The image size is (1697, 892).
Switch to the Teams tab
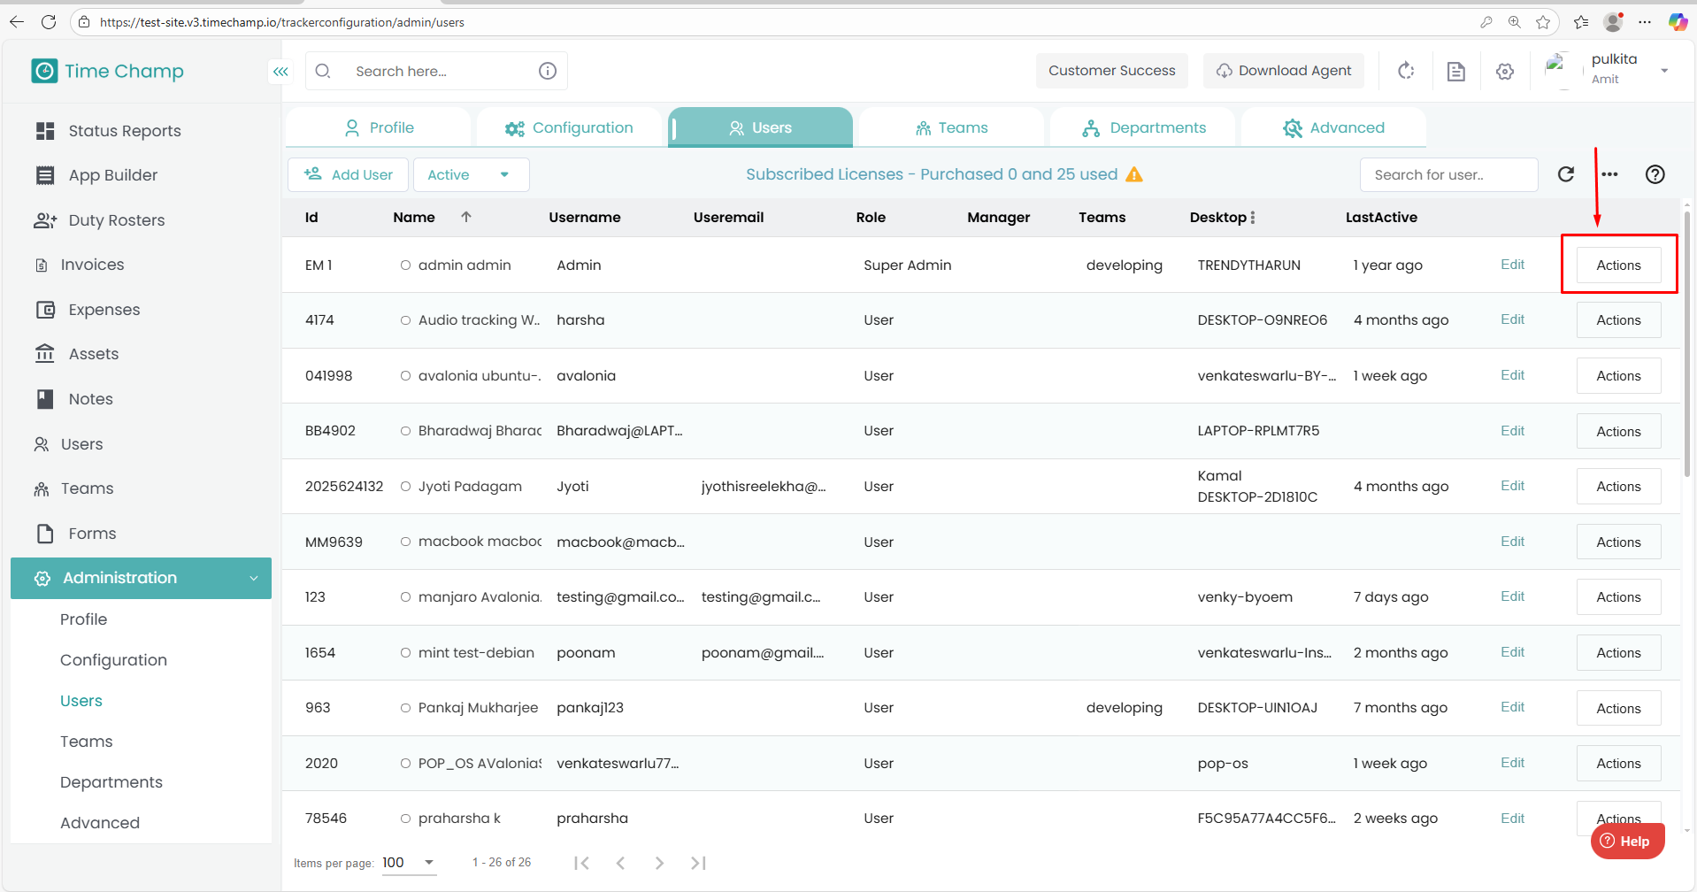tap(952, 128)
